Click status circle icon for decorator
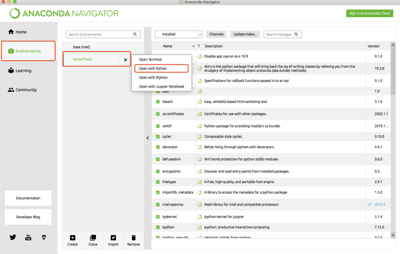400x254 pixels. tap(200, 147)
